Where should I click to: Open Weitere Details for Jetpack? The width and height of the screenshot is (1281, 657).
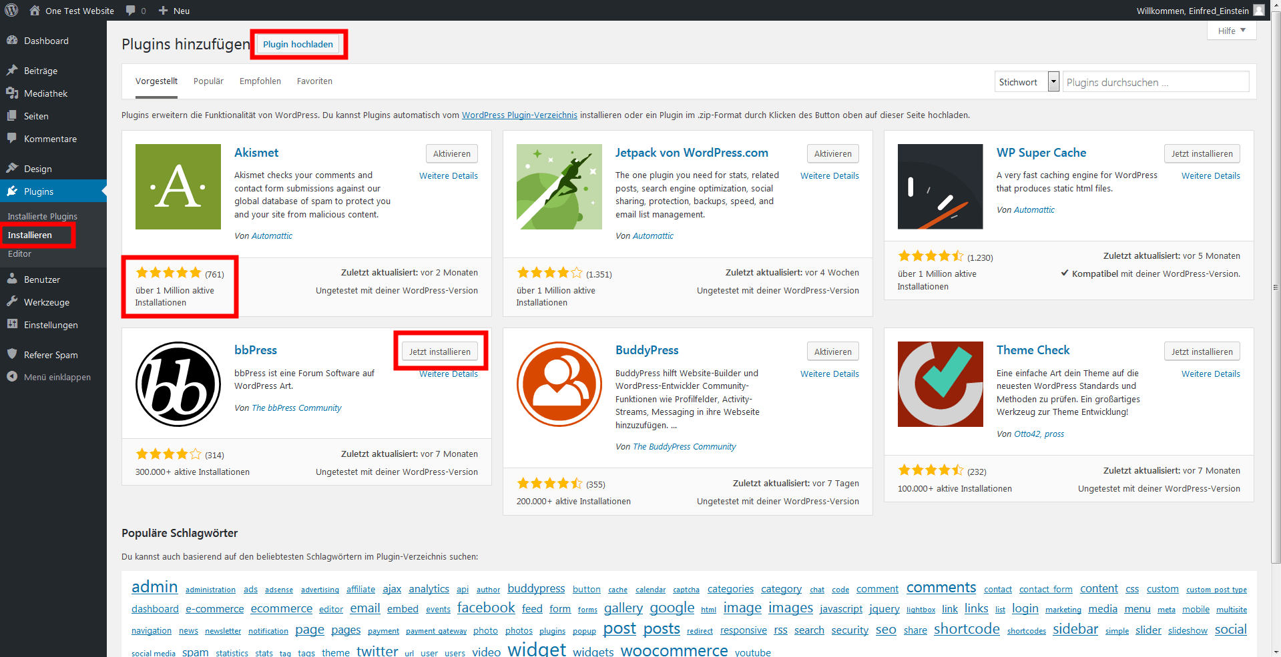pos(830,176)
